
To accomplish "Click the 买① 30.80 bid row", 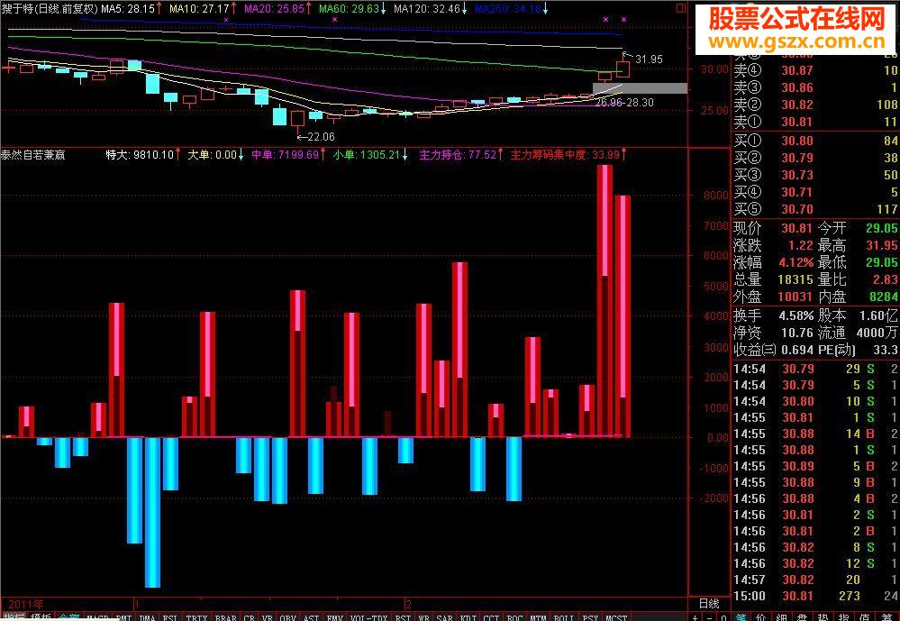I will tap(815, 141).
